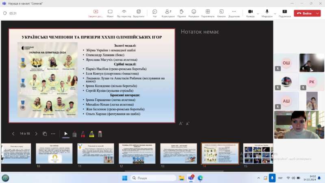Mute or unmute the Мікрофон
Screen dimensions: 325x183
[x=267, y=13]
